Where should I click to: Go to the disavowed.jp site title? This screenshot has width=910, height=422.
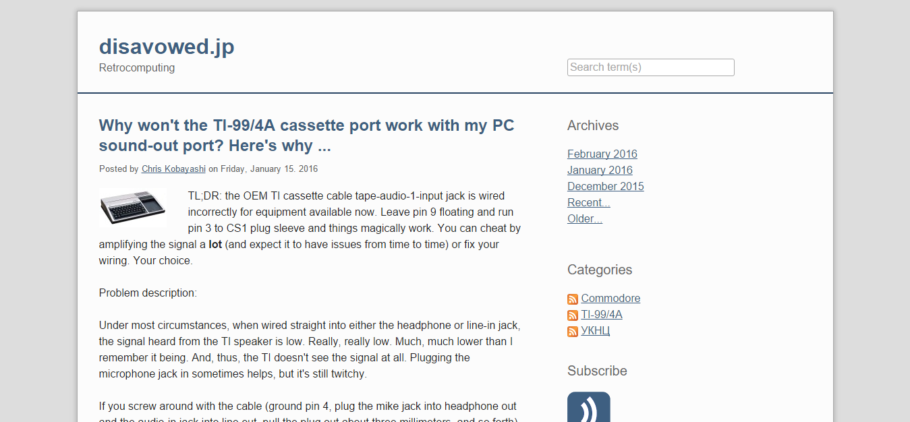pyautogui.click(x=167, y=47)
